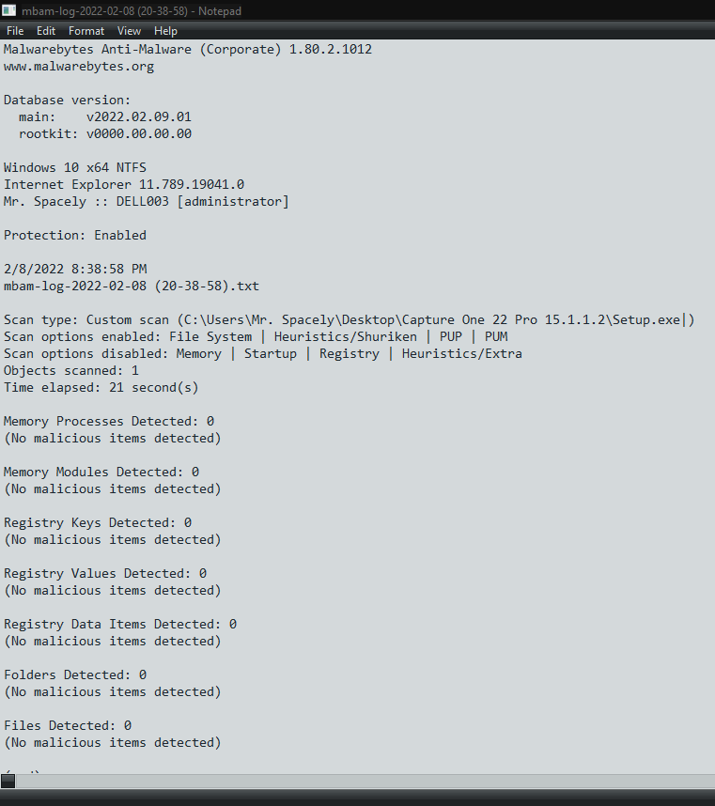715x806 pixels.
Task: Open the Help menu
Action: click(165, 31)
